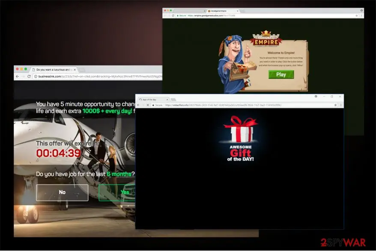
Task: Click '1000$ + every day!' text
Action: [x=107, y=111]
